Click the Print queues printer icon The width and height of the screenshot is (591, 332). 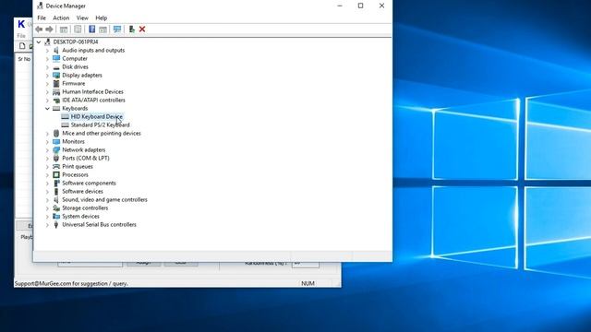click(x=56, y=166)
